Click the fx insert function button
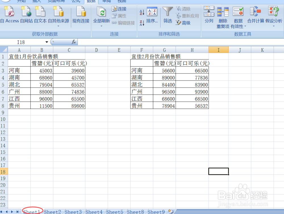284x214 pixels. click(74, 42)
